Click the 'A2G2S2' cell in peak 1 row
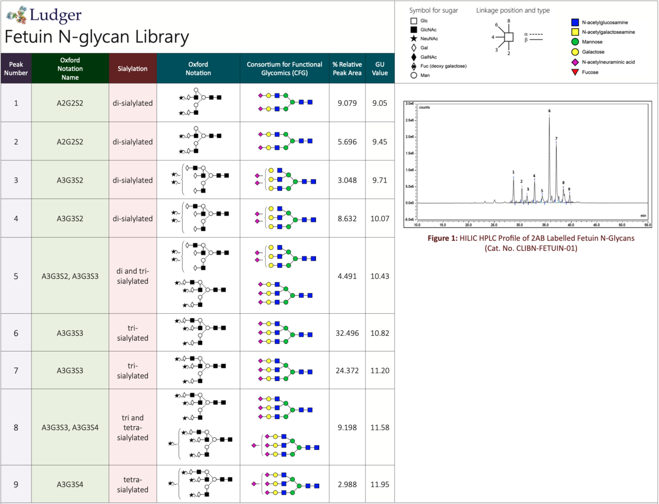This screenshot has height=504, width=659. tap(70, 103)
